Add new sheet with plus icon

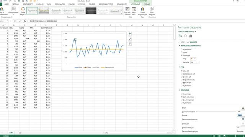coord(20,133)
